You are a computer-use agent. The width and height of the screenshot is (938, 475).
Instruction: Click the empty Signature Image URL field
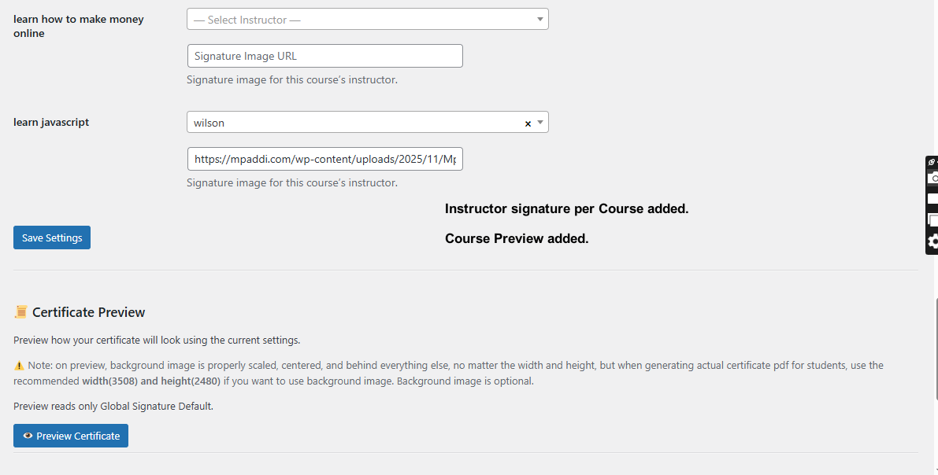[x=324, y=56]
